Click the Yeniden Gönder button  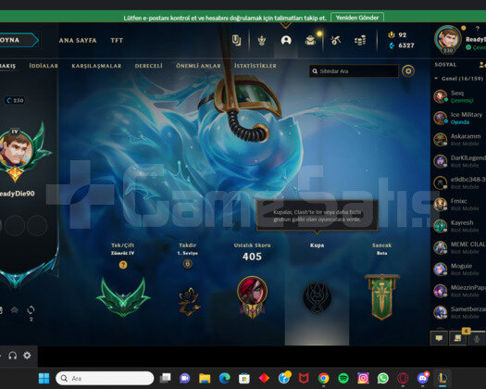357,18
